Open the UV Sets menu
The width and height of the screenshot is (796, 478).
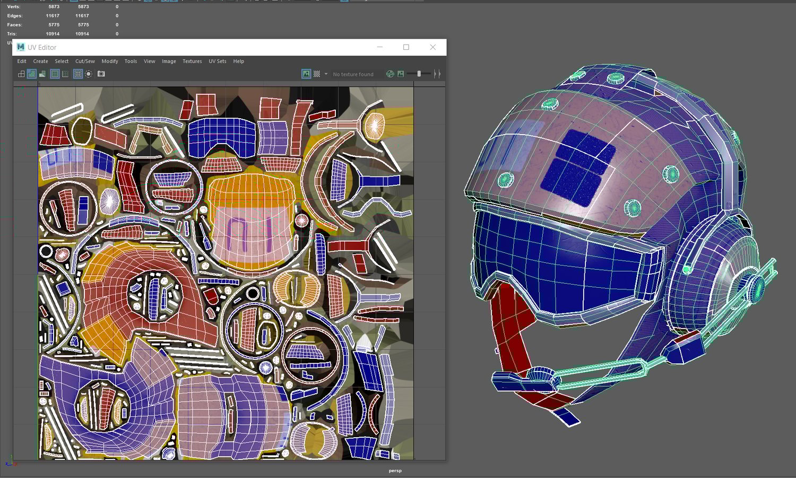click(217, 61)
